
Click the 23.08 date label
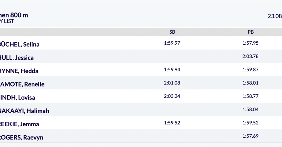(x=275, y=16)
